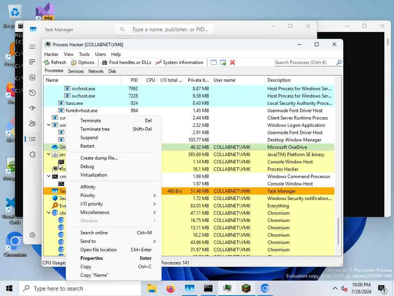Select Suspend in context menu
Viewport: 394px width, 296px height.
(x=114, y=138)
